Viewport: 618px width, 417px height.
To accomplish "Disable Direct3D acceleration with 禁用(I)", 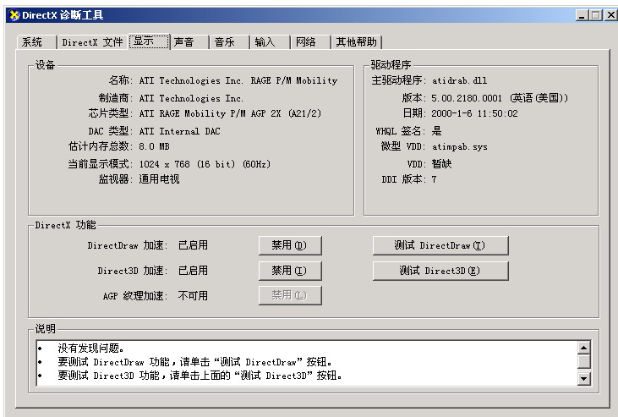I will tap(290, 271).
